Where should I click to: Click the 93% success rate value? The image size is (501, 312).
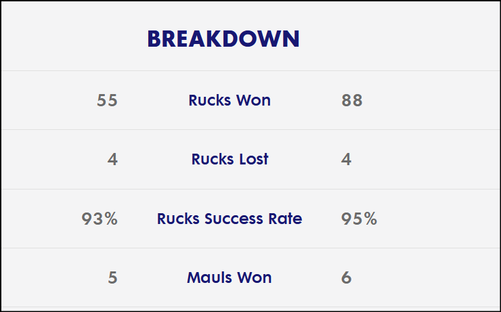point(100,219)
